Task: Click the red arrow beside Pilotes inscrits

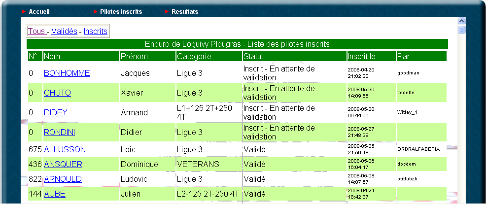Action: (96, 12)
